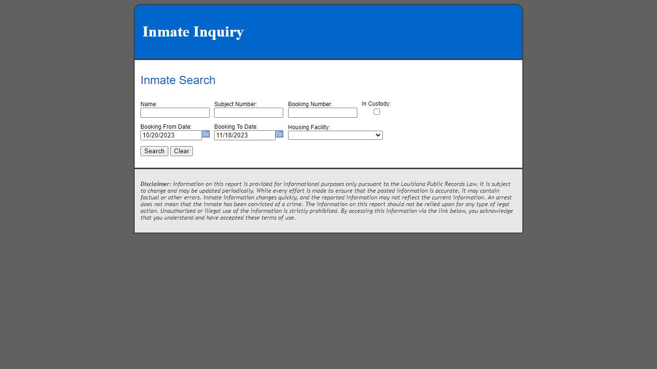Screen dimensions: 657x369
Task: Expand the Housing Facility dropdown
Action: click(335, 135)
